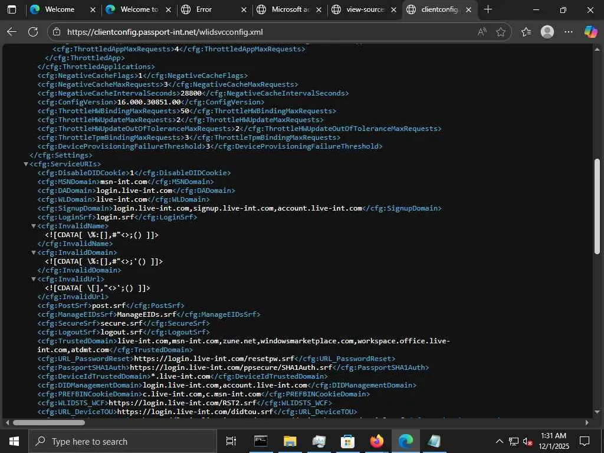This screenshot has height=453, width=604.
Task: Click the scroll right arrow
Action: click(x=587, y=422)
